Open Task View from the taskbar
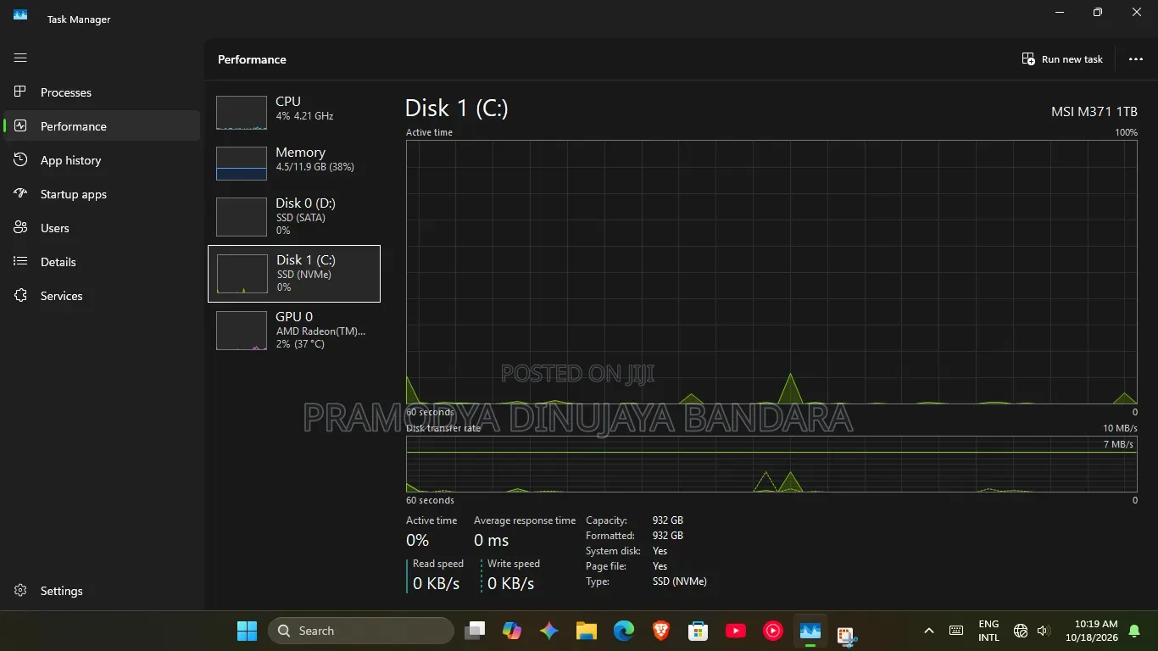1158x651 pixels. point(475,631)
